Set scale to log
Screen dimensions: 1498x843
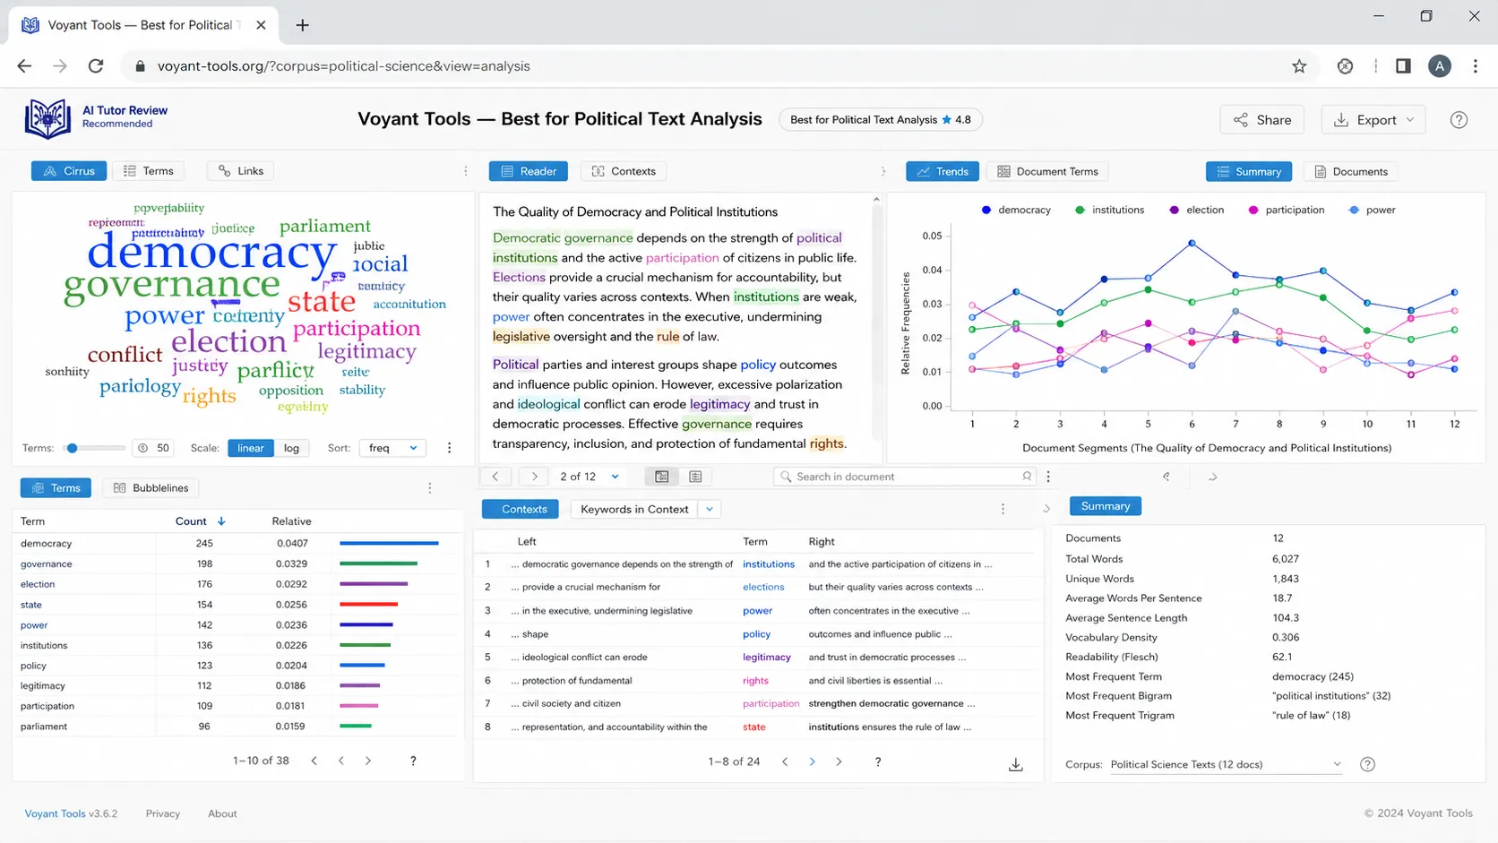(x=291, y=448)
